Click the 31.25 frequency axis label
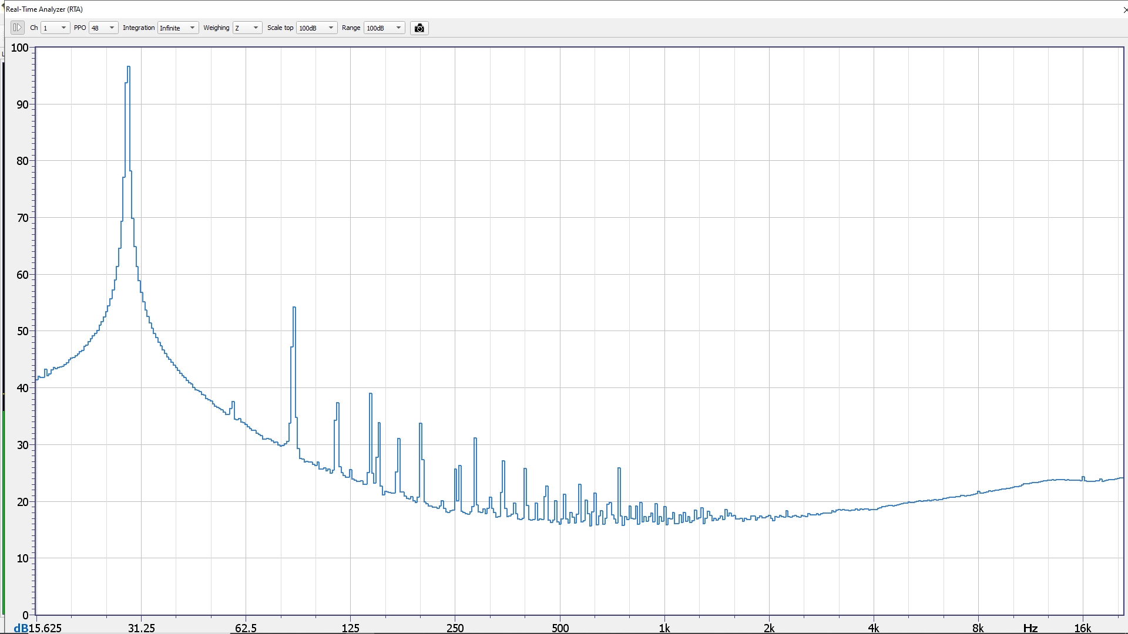1128x634 pixels. (142, 628)
